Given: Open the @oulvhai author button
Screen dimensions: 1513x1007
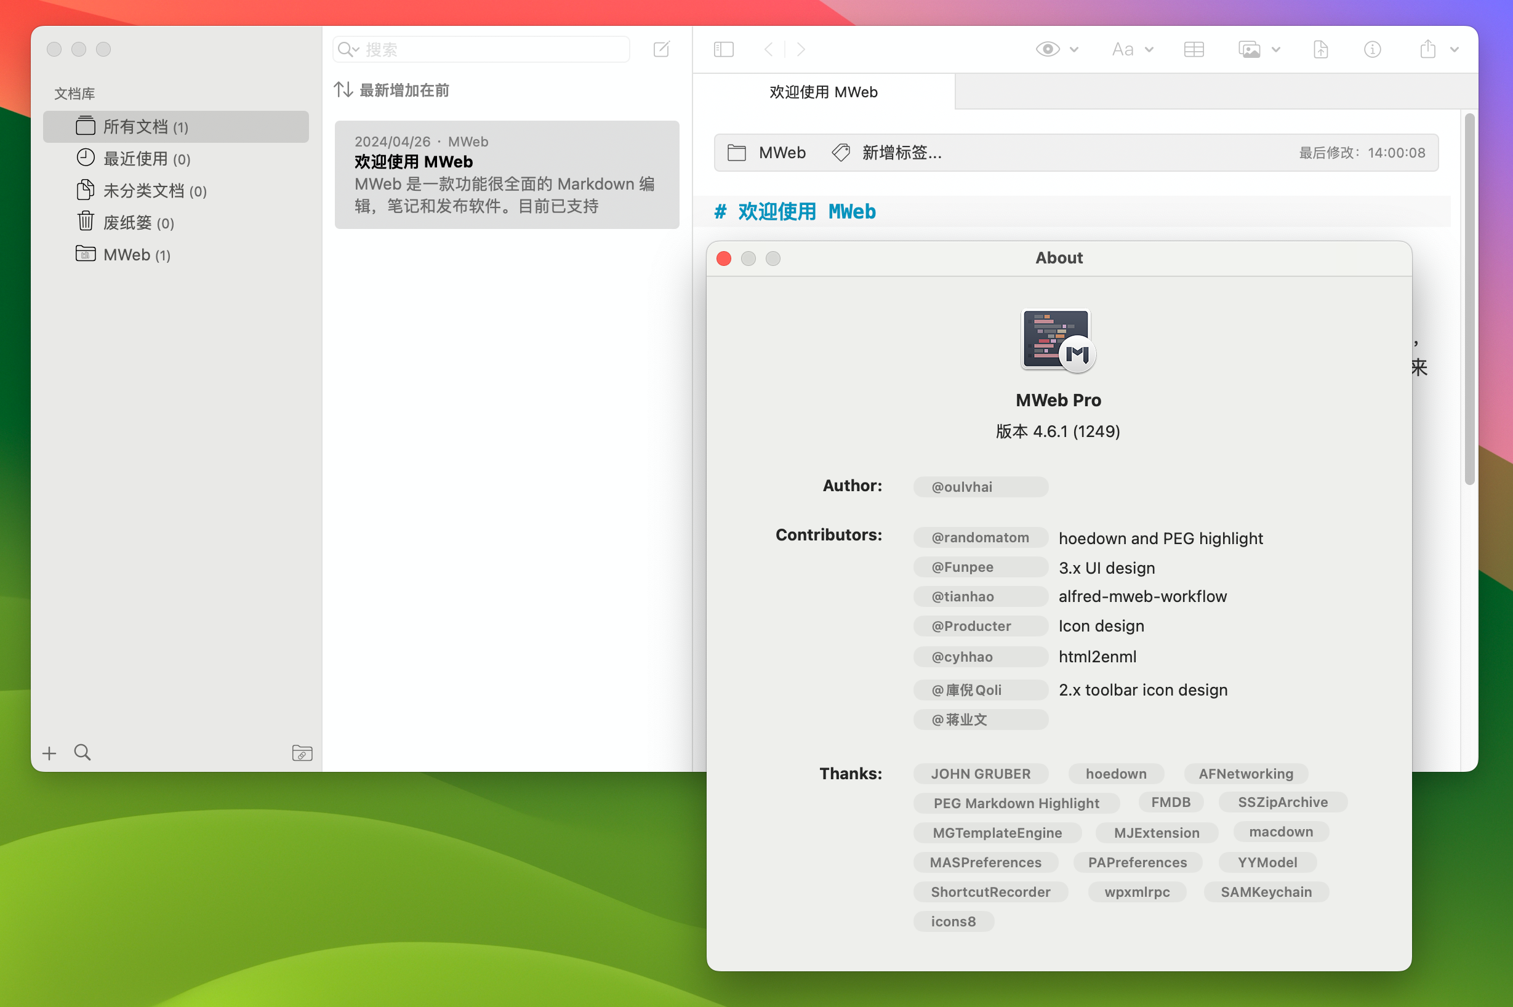Looking at the screenshot, I should click(979, 486).
